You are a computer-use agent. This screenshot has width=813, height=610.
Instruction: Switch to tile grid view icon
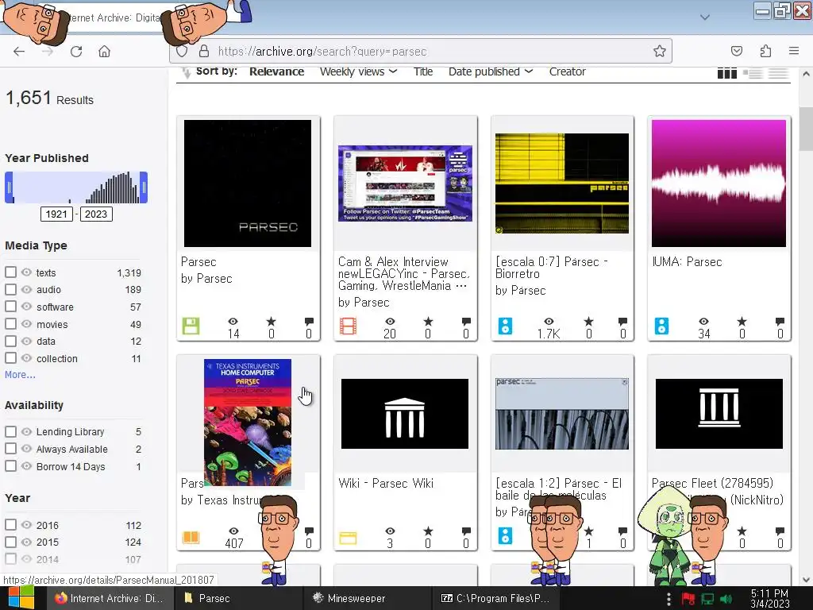tap(727, 73)
